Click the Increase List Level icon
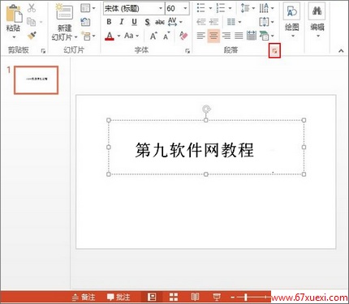349x304 pixels. (213, 22)
